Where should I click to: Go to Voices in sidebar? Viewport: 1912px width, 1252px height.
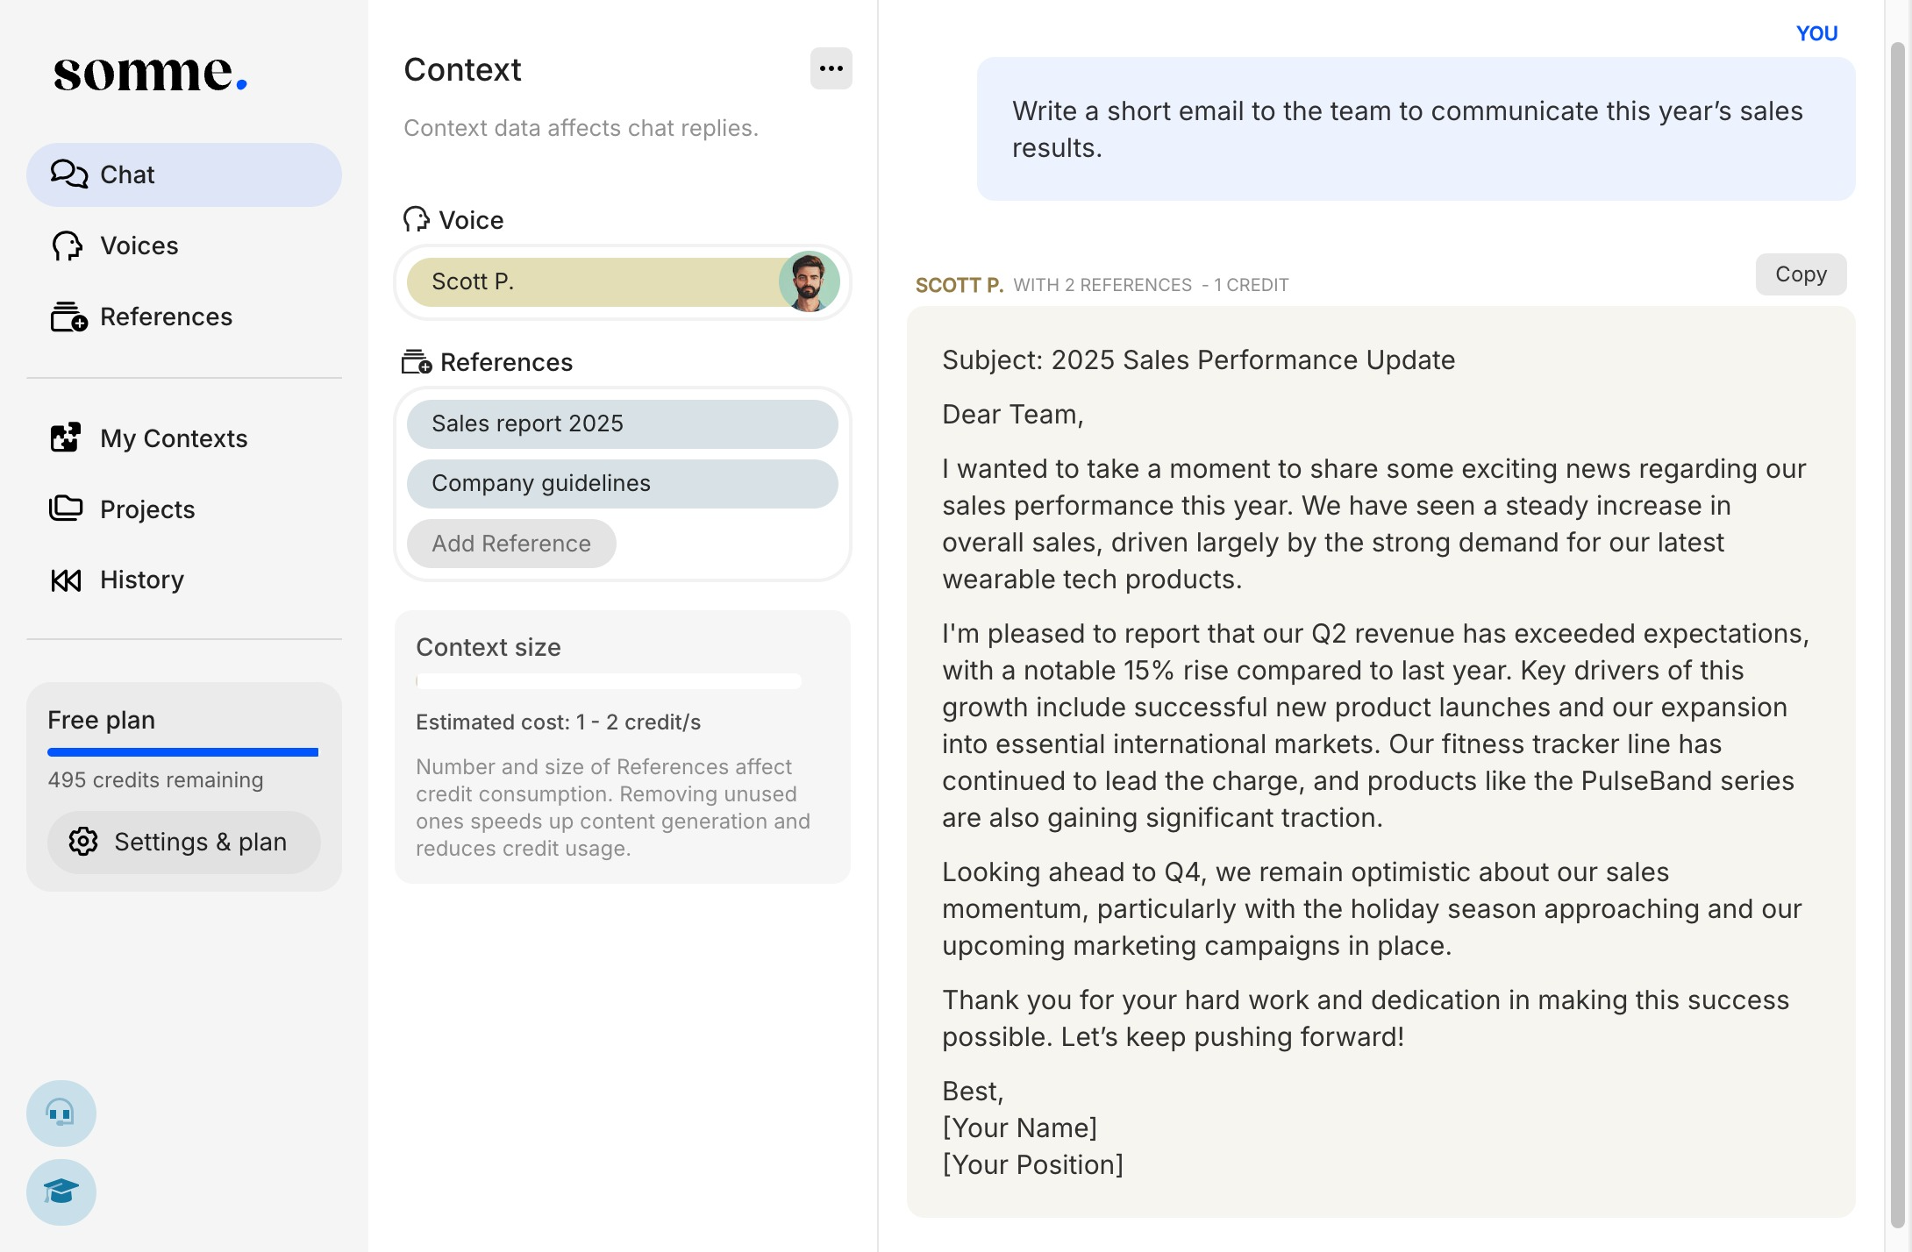pos(139,245)
